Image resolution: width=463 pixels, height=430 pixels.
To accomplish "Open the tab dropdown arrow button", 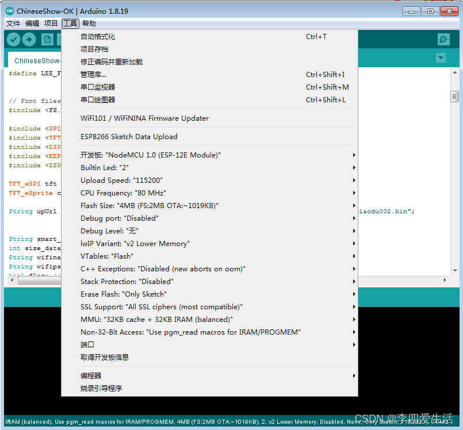I will coord(441,58).
